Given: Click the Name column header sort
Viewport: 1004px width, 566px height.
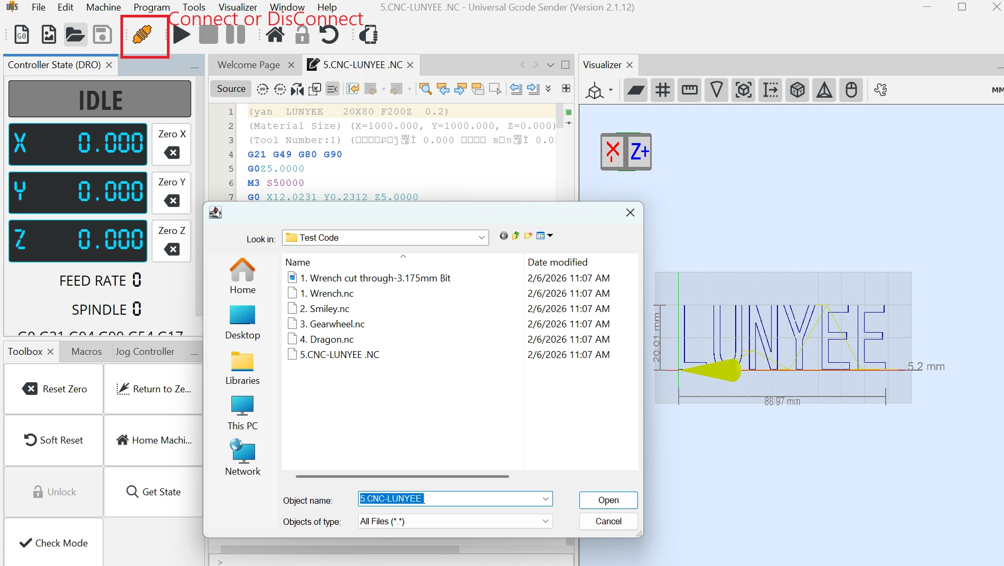Looking at the screenshot, I should [x=402, y=262].
